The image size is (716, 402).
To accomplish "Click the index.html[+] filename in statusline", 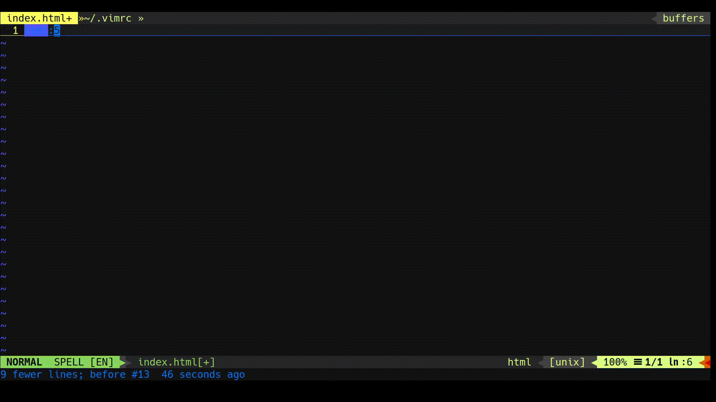I will tap(176, 362).
